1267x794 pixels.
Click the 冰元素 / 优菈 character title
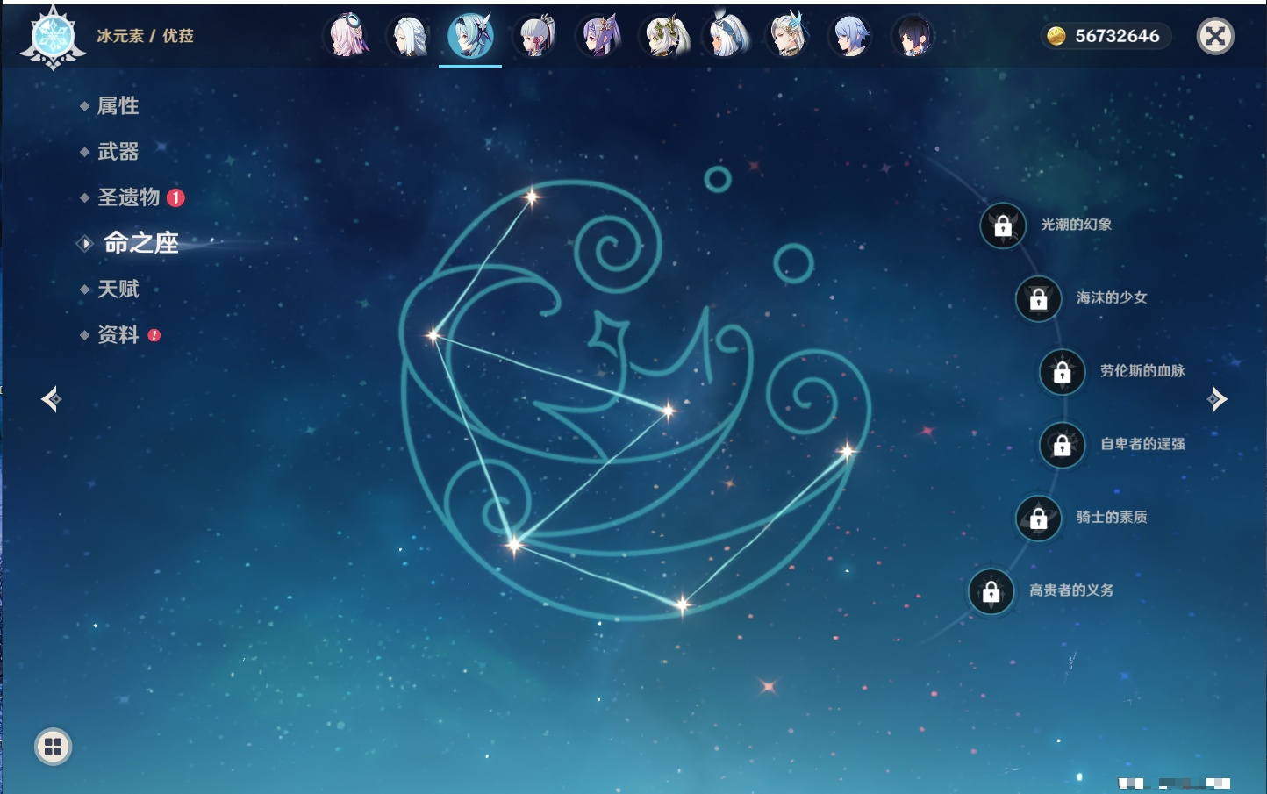[x=145, y=36]
